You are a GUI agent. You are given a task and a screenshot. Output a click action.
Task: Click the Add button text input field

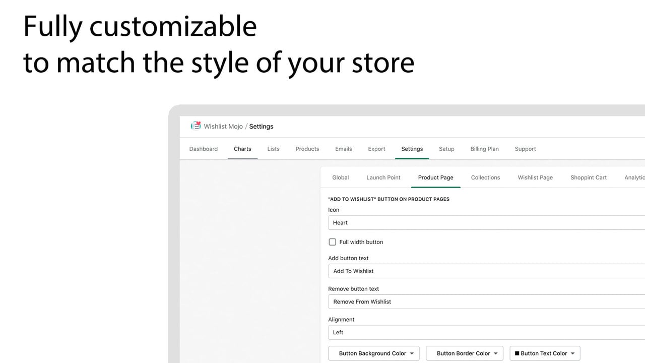click(x=486, y=271)
